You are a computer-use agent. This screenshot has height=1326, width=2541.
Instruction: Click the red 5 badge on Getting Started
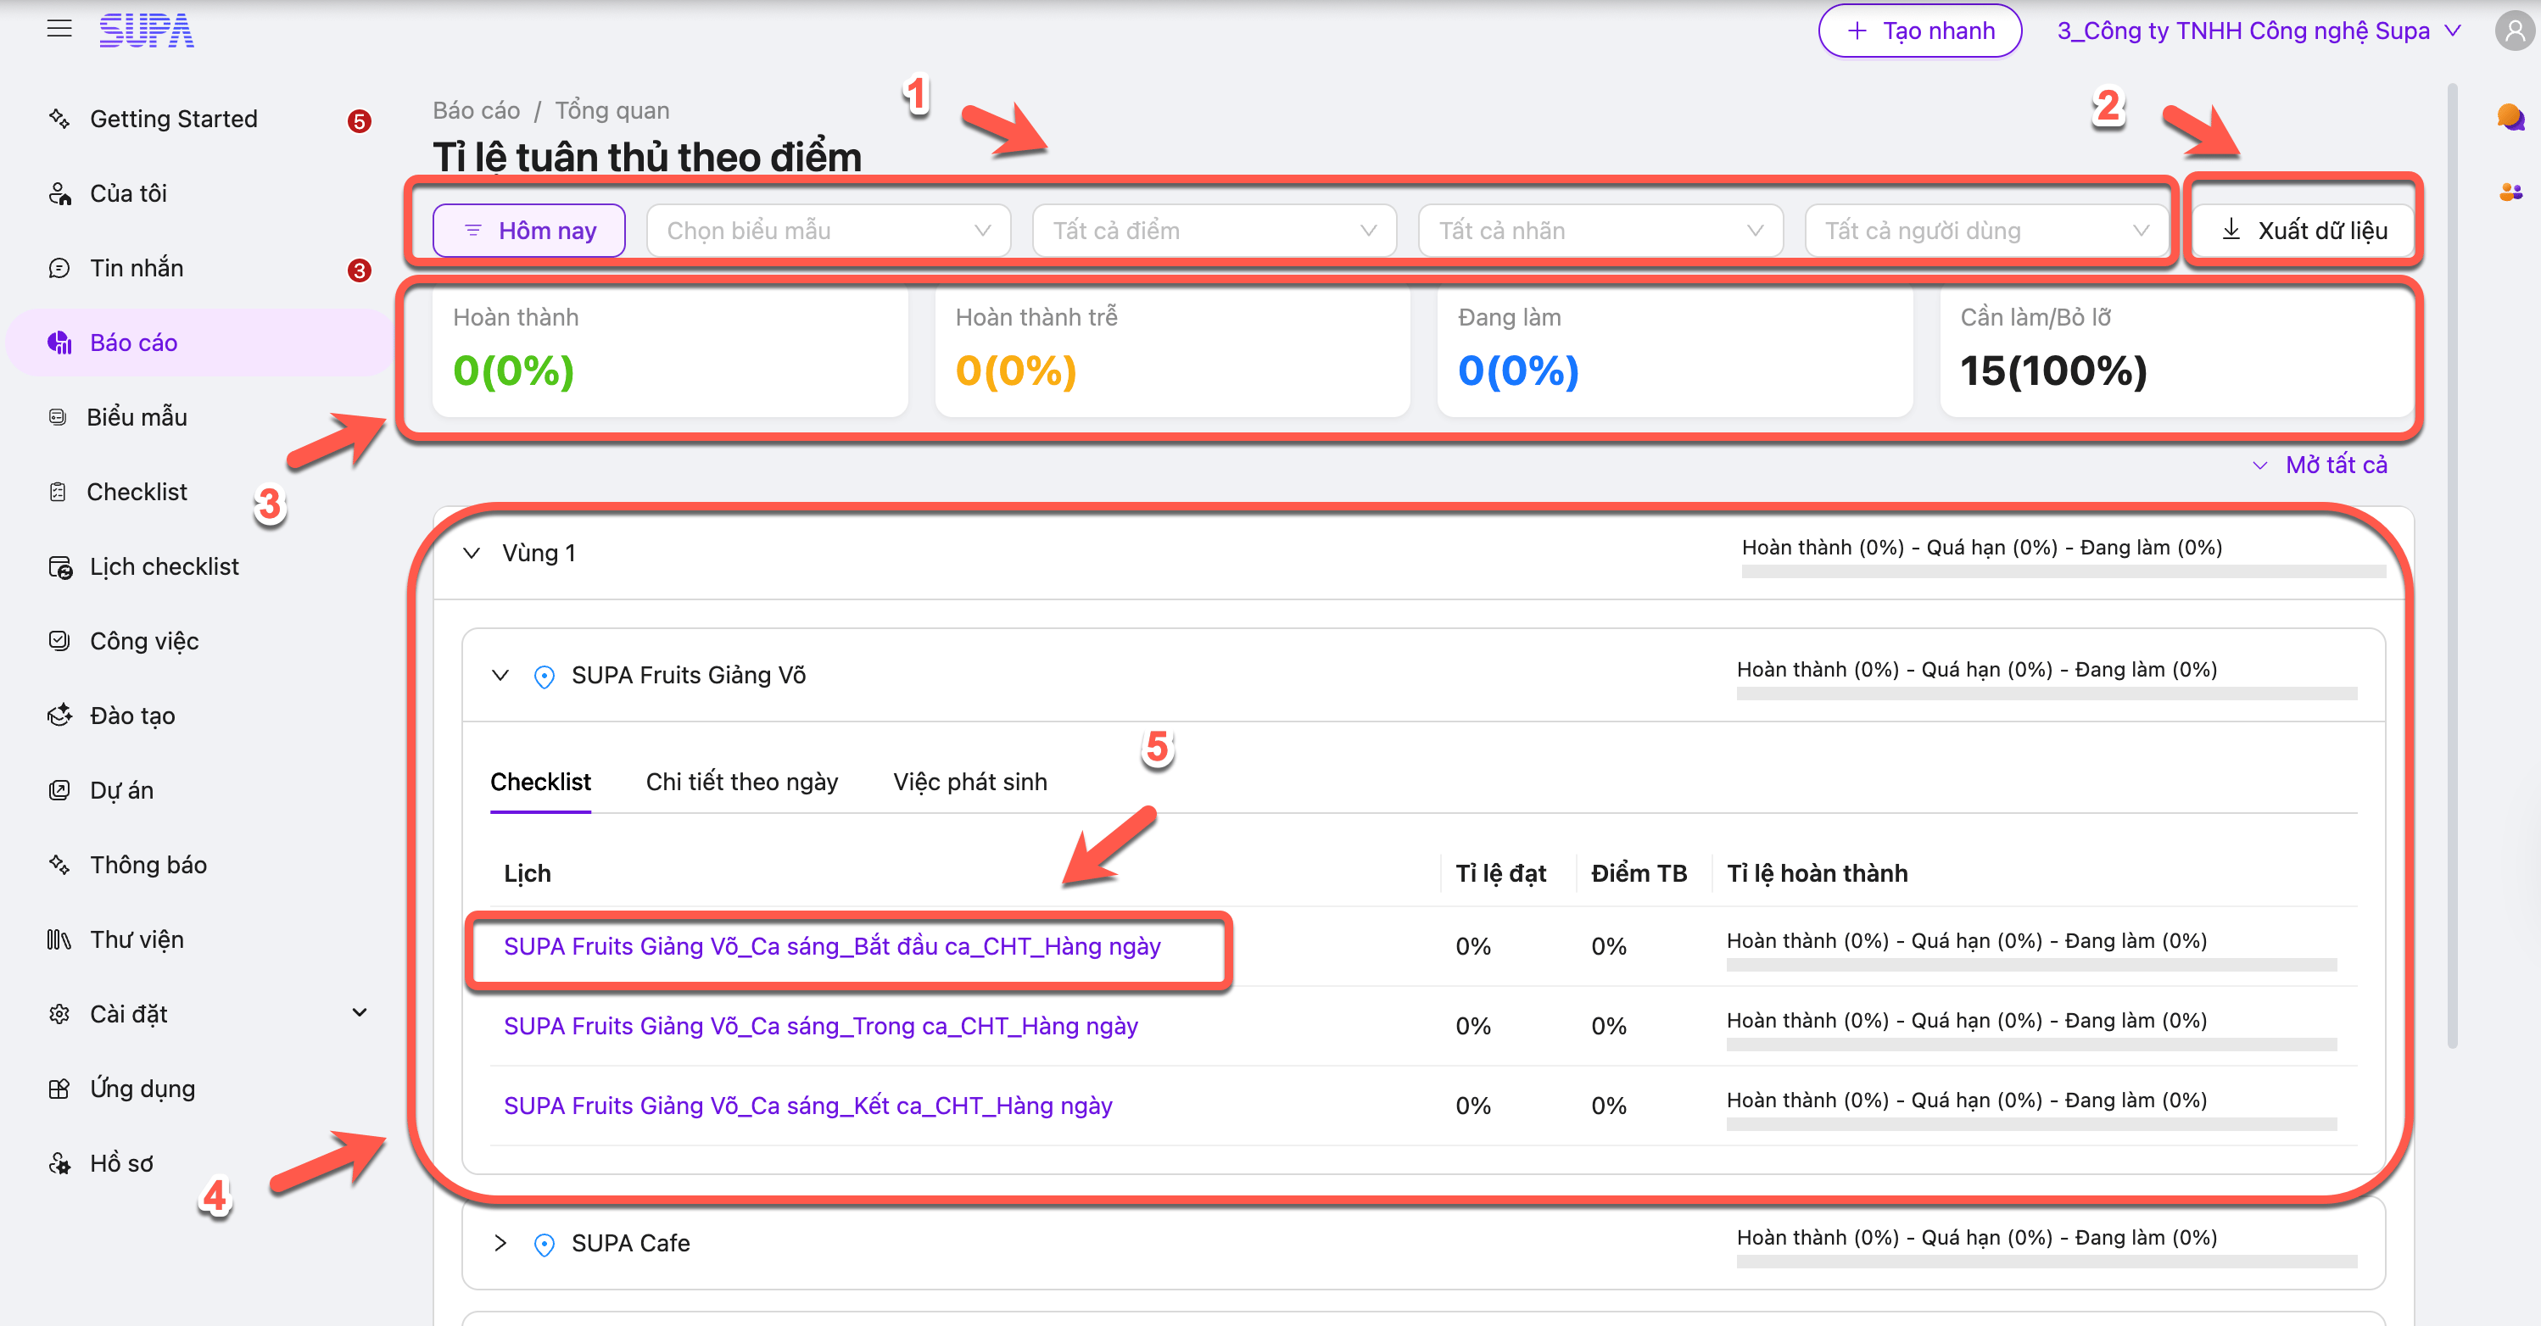point(359,121)
